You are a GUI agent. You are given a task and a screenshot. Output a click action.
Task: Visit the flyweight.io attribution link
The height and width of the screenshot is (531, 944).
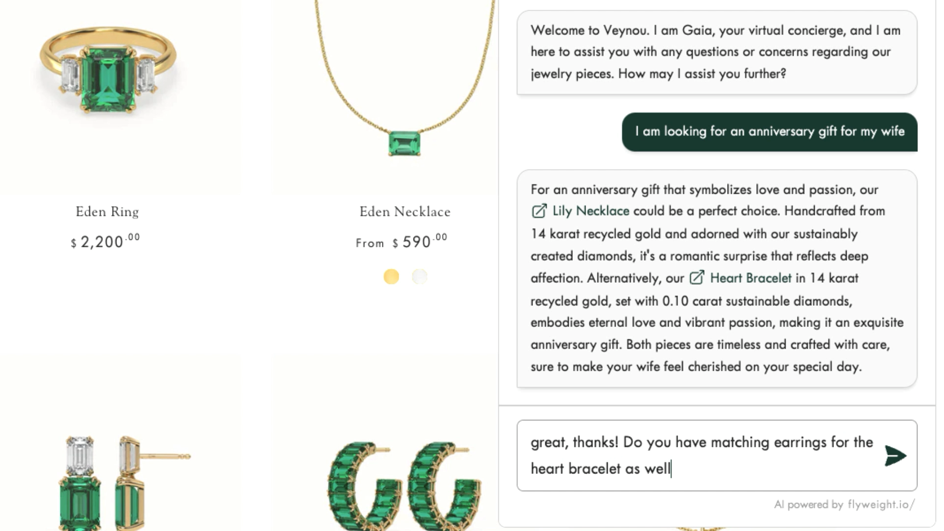click(881, 504)
